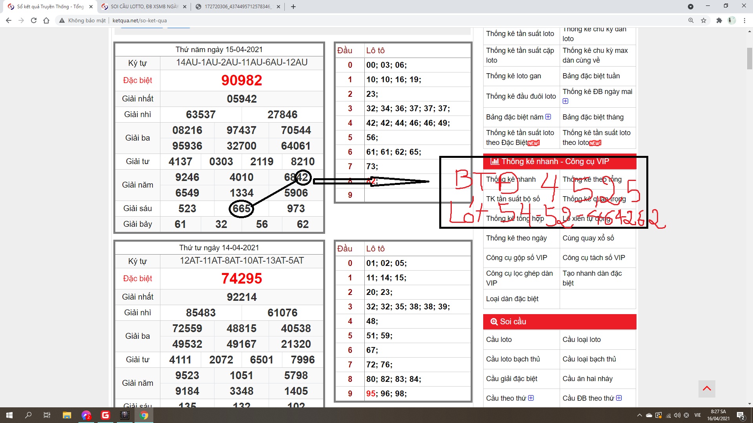Open the not-secure site warning icon

point(62,20)
